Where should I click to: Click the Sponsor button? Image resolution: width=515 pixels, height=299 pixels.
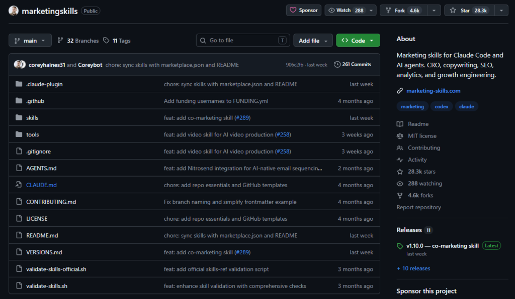tap(303, 11)
